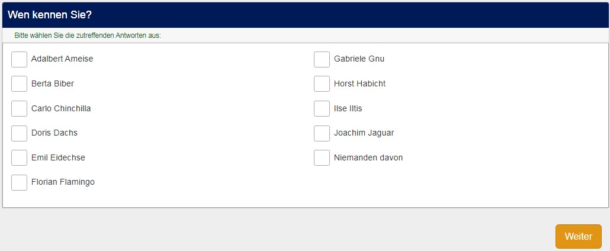Check the Adalbert Ameise checkbox
Viewport: 610px width, 251px height.
click(x=19, y=59)
